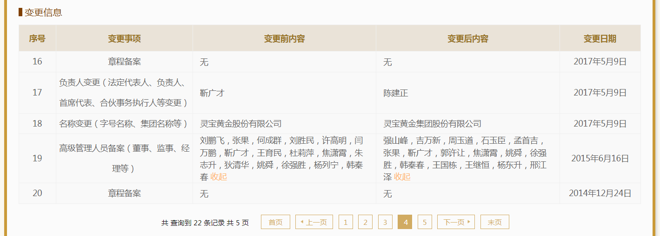Click the 灵宝黄金集团股份有限公司 cell

coord(432,124)
